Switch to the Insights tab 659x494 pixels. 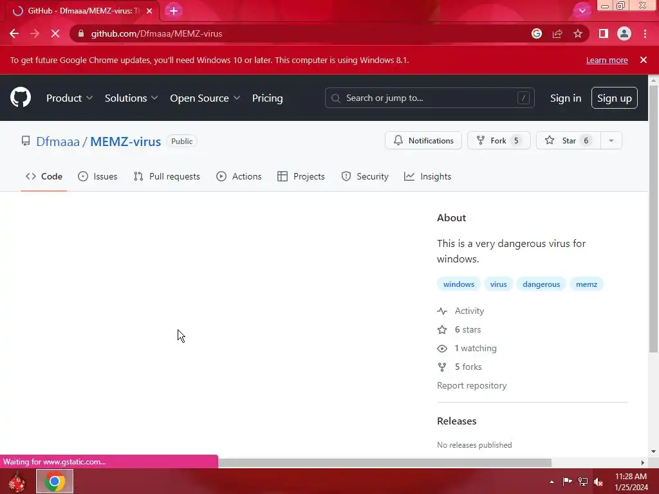[x=428, y=176]
